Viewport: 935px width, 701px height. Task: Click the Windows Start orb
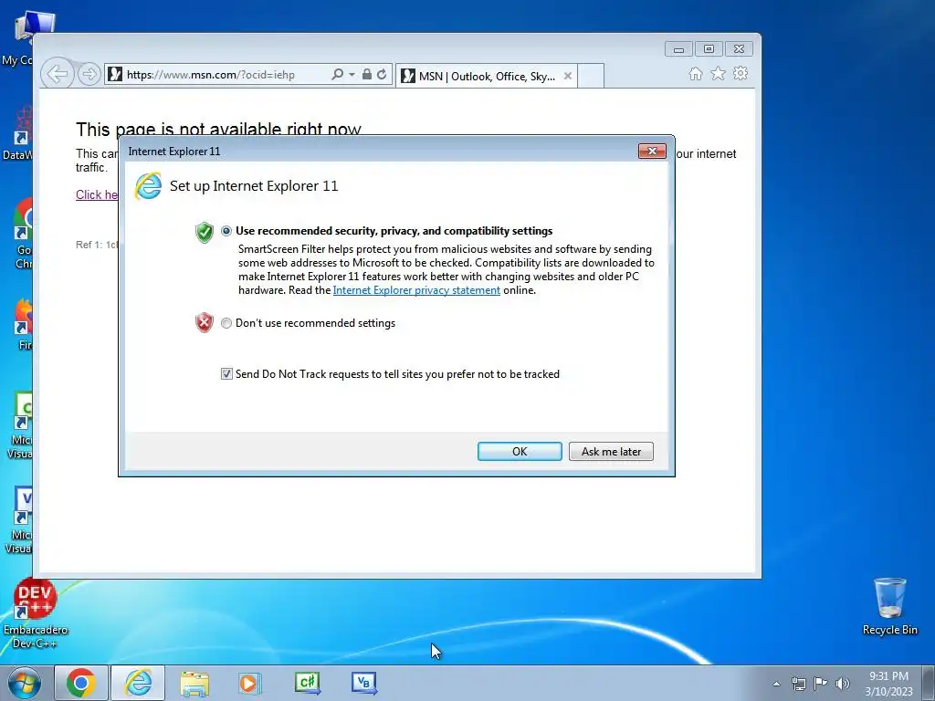tap(25, 683)
